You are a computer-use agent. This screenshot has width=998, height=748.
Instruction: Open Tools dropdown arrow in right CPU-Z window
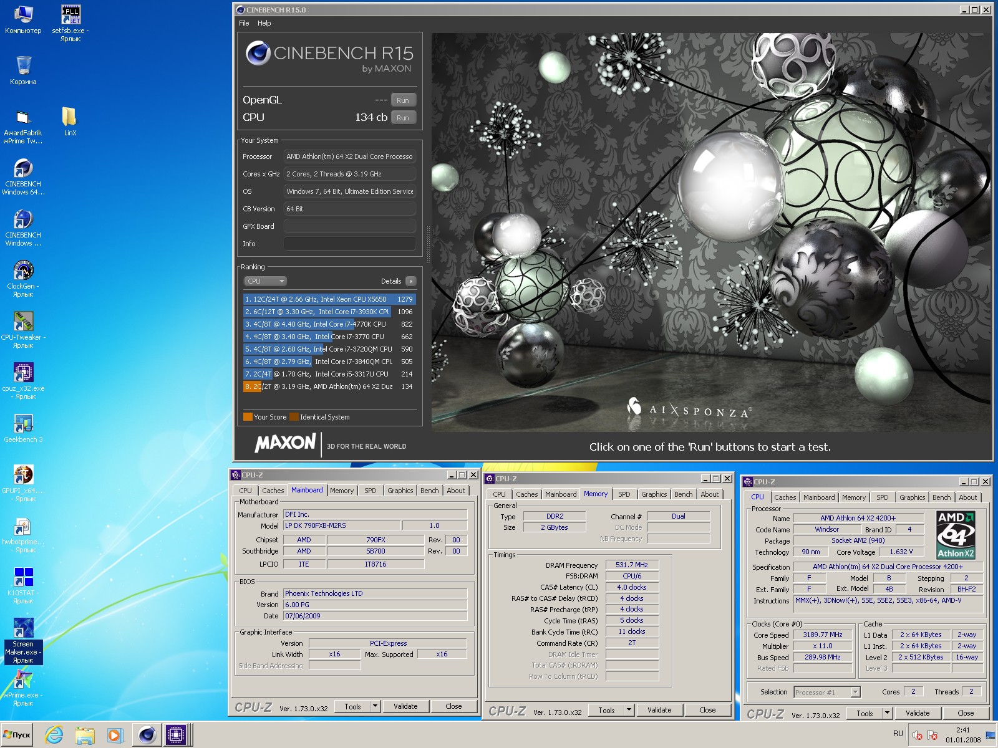[888, 713]
